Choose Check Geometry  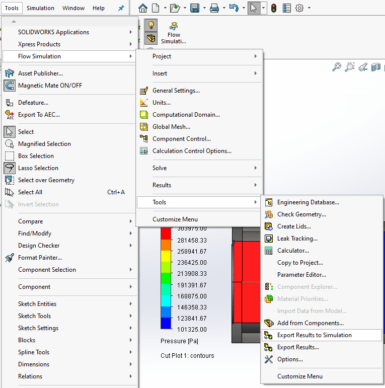tap(322, 214)
